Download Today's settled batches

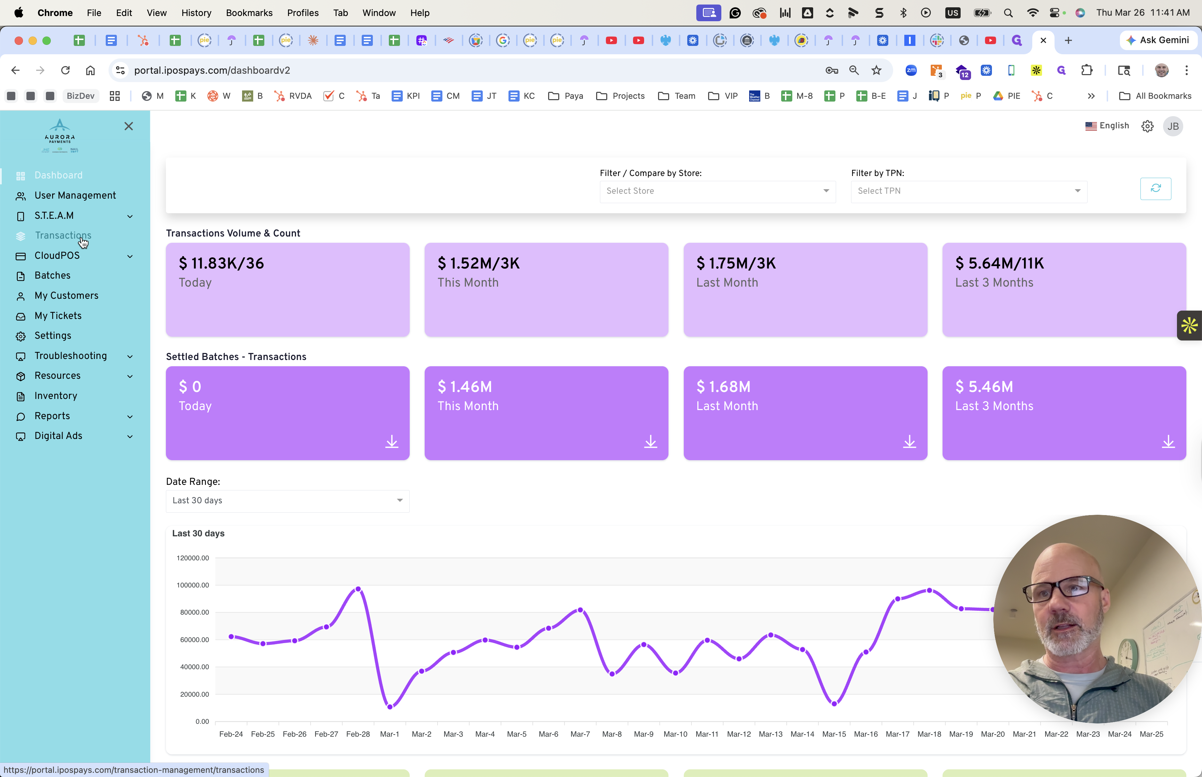pyautogui.click(x=392, y=441)
